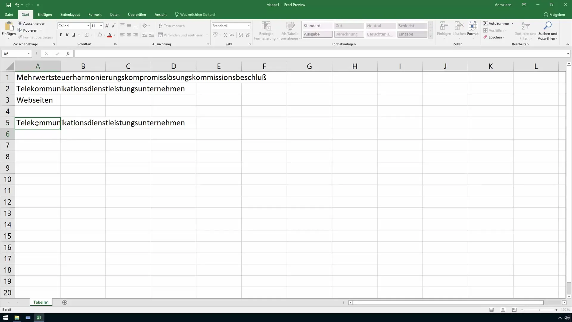The height and width of the screenshot is (322, 572).
Task: Click Freigeben share button
Action: click(x=554, y=15)
